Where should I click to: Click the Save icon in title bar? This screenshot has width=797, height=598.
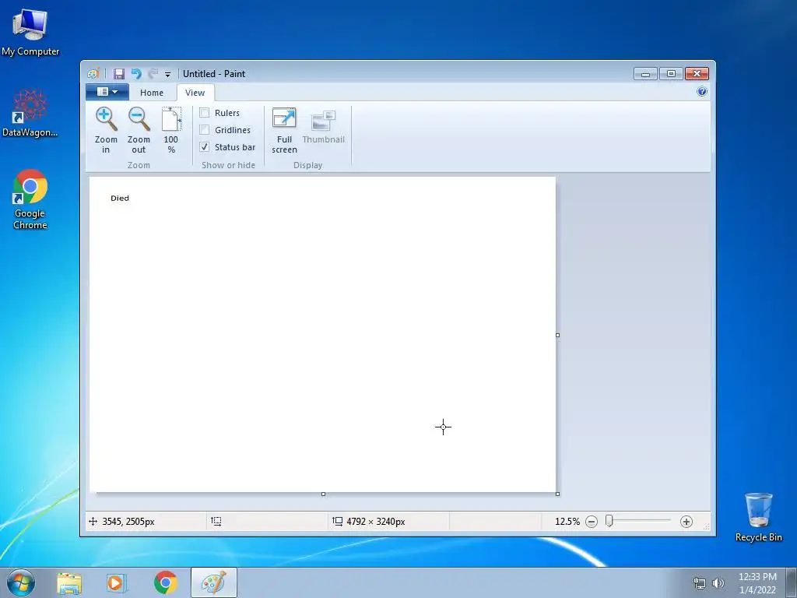click(x=119, y=74)
